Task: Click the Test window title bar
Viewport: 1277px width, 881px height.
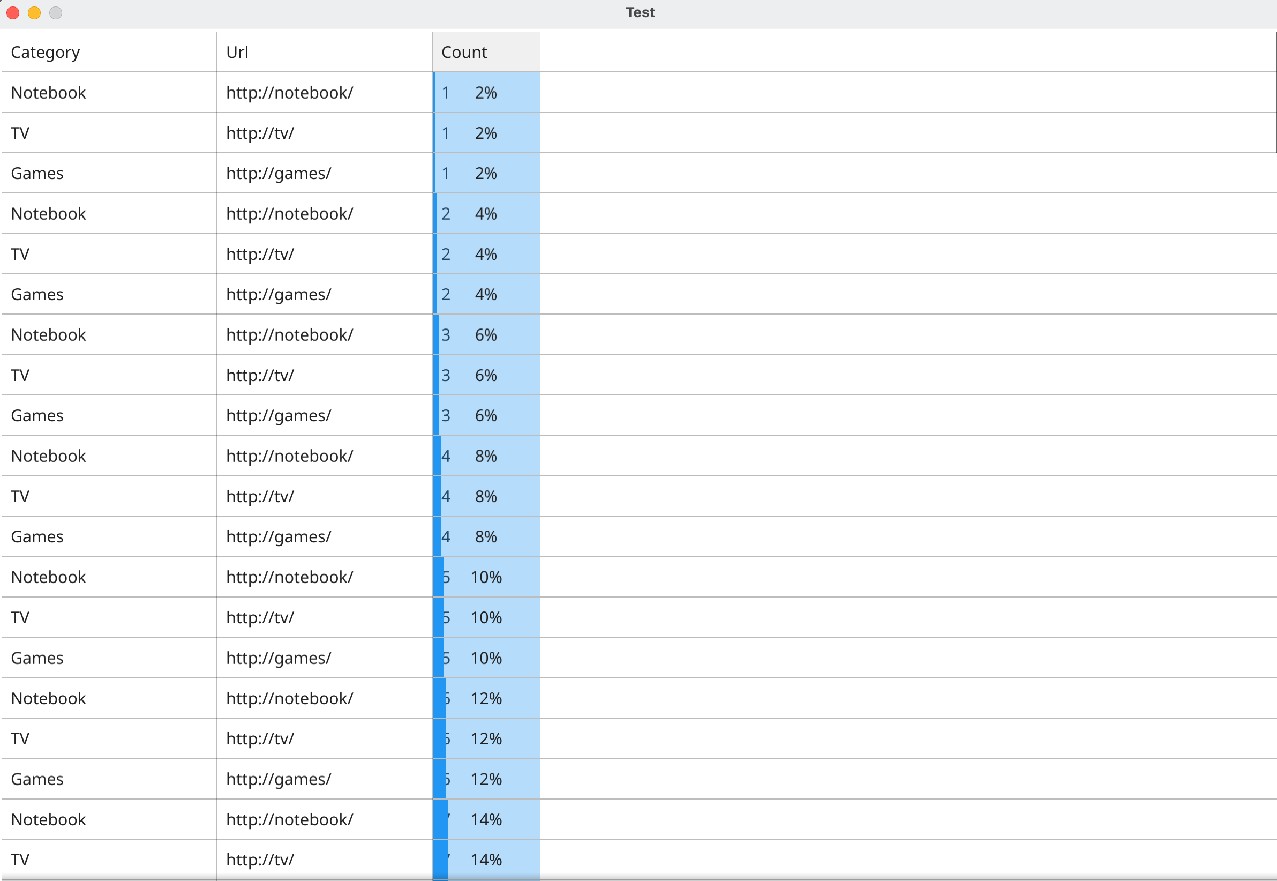Action: (639, 12)
